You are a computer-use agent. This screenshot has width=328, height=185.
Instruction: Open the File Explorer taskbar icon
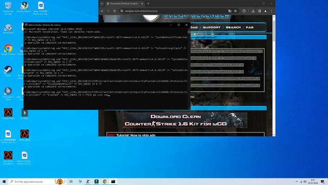coord(80,181)
